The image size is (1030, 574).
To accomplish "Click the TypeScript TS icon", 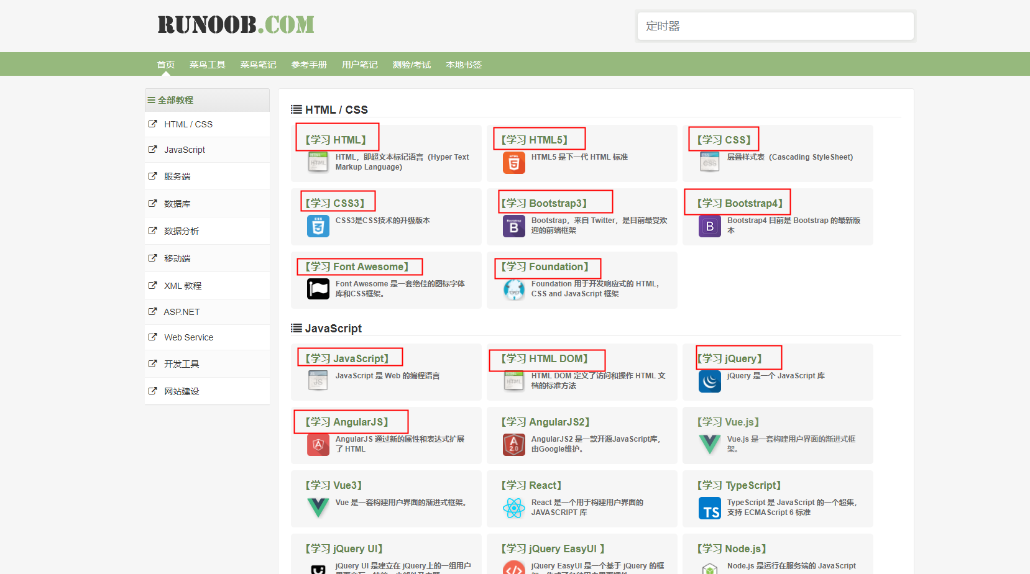I will click(x=709, y=508).
